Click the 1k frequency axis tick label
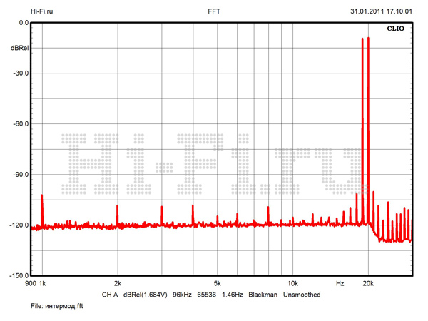Image resolution: width=428 pixels, height=321 pixels. 42,283
